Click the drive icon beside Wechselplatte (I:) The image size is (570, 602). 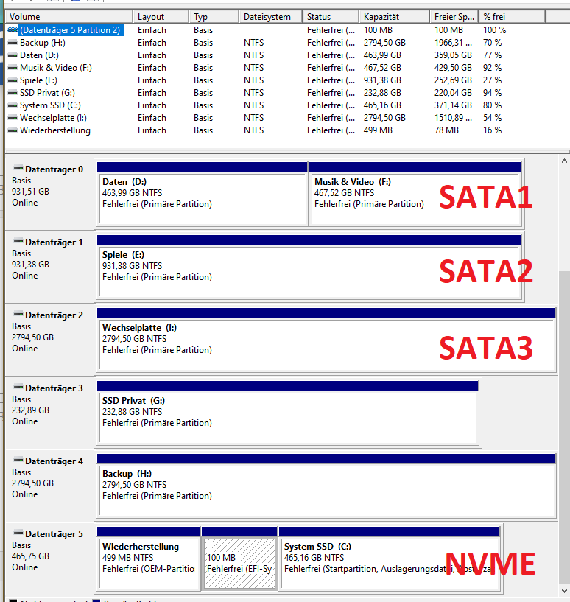[x=13, y=118]
